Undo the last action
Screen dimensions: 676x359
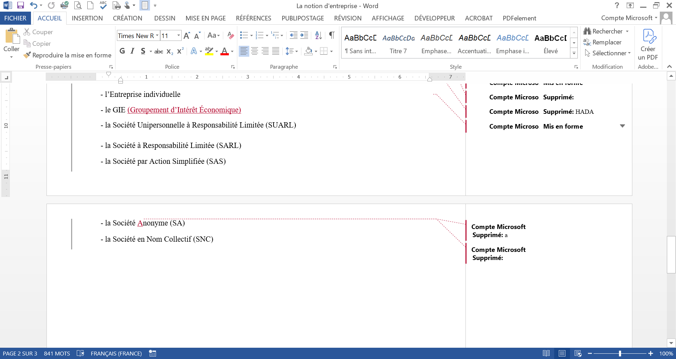pos(33,5)
